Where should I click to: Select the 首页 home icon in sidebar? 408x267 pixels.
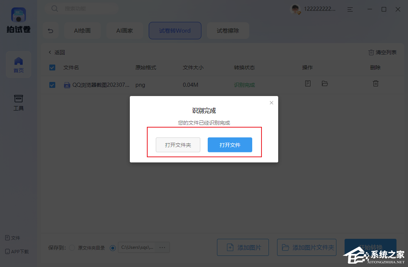18,62
